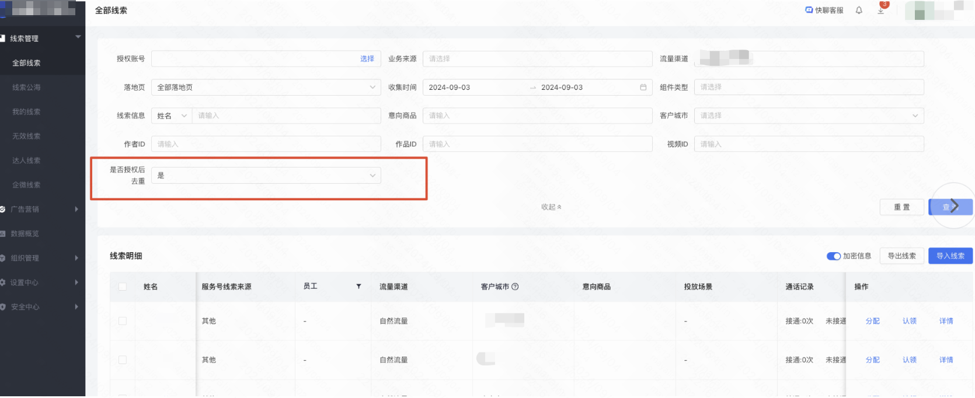Open the download center icon
This screenshot has width=975, height=398.
881,10
